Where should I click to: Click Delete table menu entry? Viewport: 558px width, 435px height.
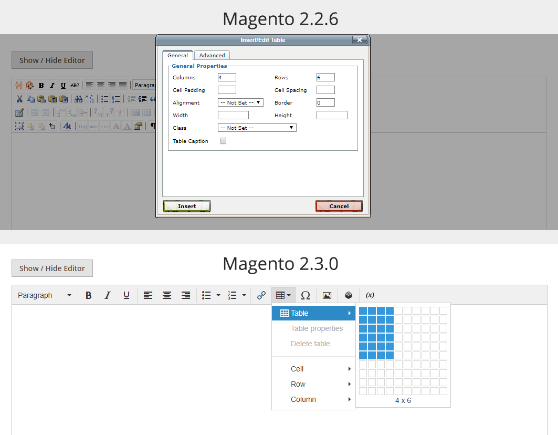pyautogui.click(x=313, y=344)
